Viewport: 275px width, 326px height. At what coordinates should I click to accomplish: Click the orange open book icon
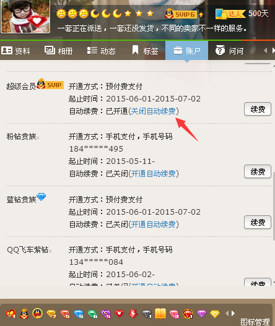click(160, 313)
